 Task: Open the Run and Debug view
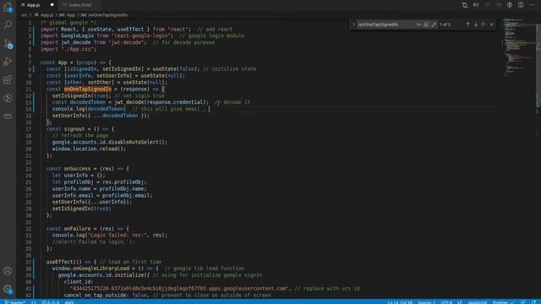pos(8,62)
